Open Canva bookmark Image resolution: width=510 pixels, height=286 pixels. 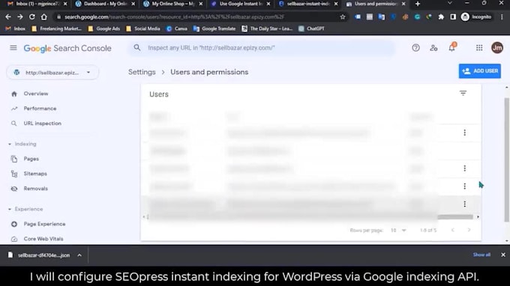[177, 28]
